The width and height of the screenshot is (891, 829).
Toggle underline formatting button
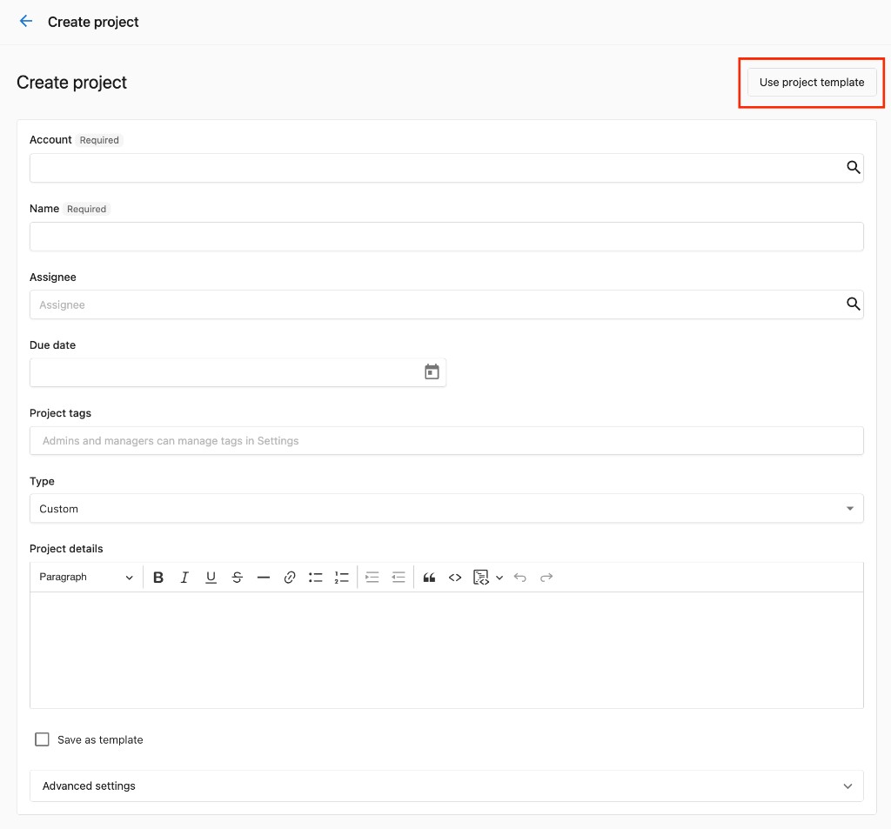coord(211,578)
